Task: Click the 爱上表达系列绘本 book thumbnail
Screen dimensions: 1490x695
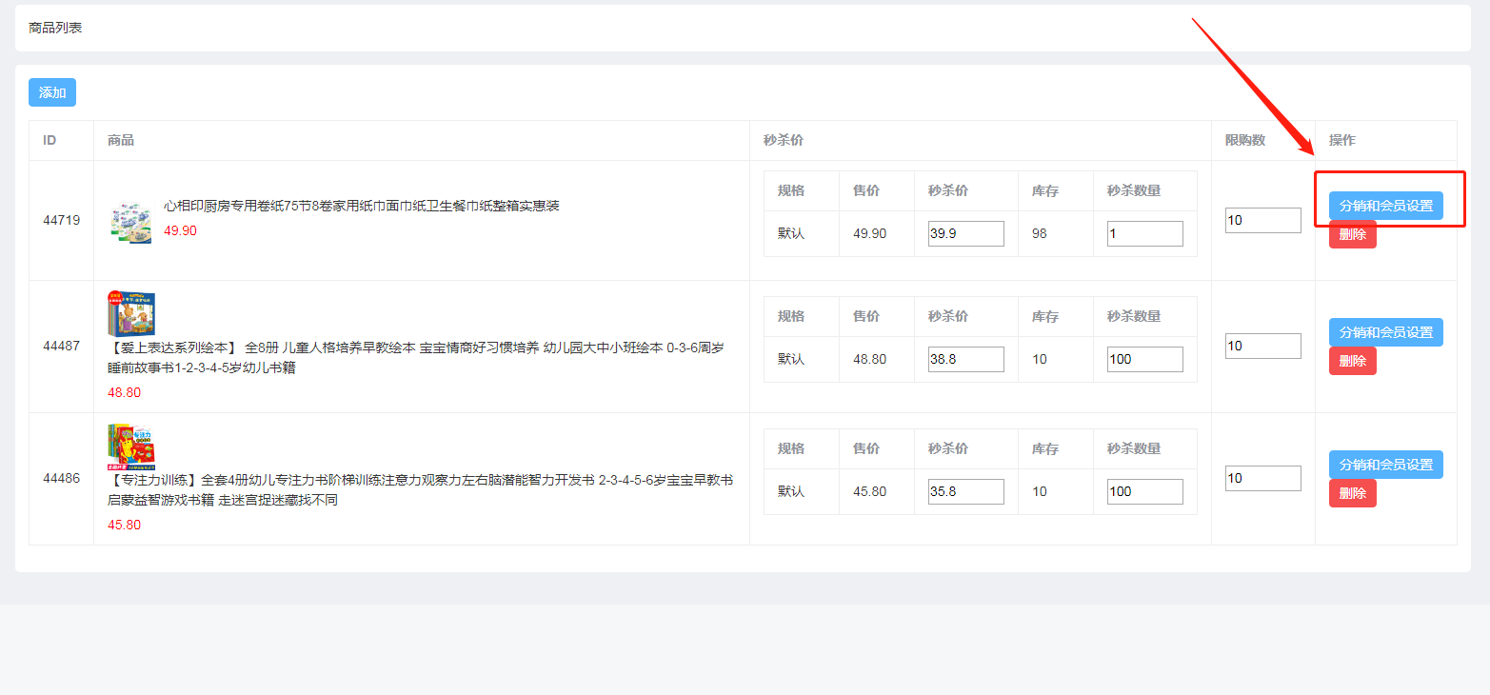Action: [131, 313]
